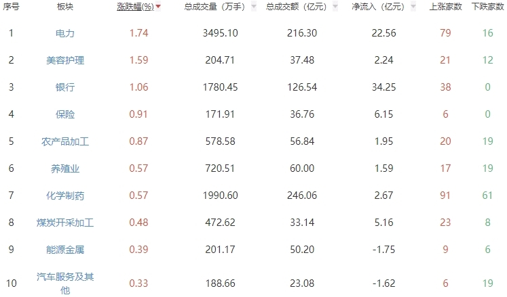The width and height of the screenshot is (507, 297).
Task: Click the red descending sort arrow beside 涨跌幅(%)
Action: [x=158, y=7]
